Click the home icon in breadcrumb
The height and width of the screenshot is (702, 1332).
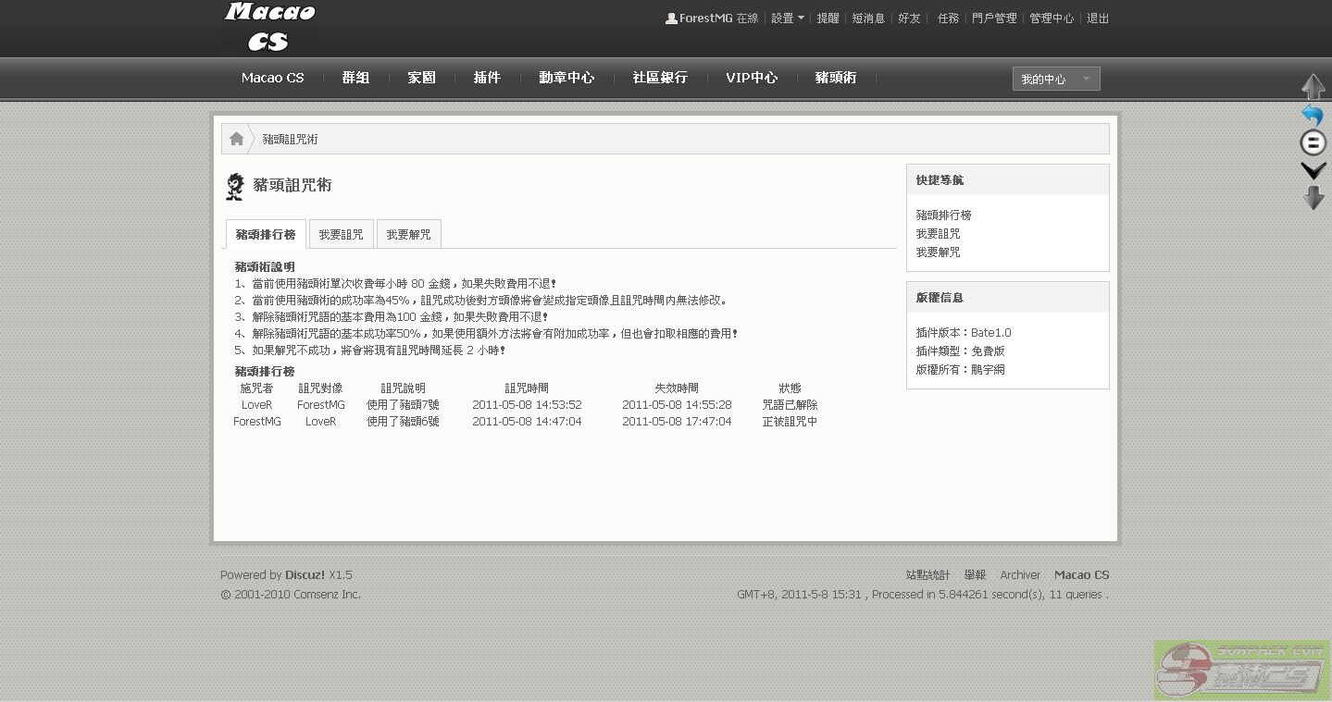(236, 139)
